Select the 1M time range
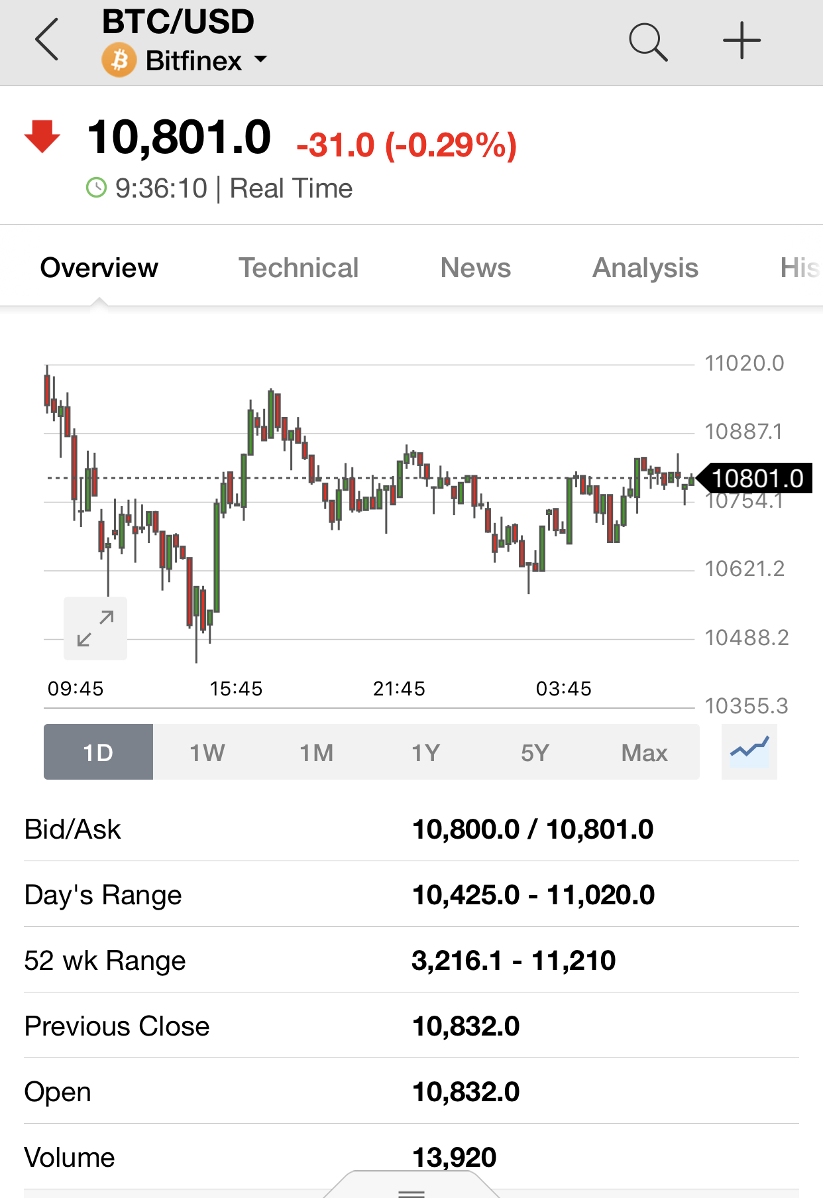This screenshot has width=823, height=1198. tap(317, 752)
